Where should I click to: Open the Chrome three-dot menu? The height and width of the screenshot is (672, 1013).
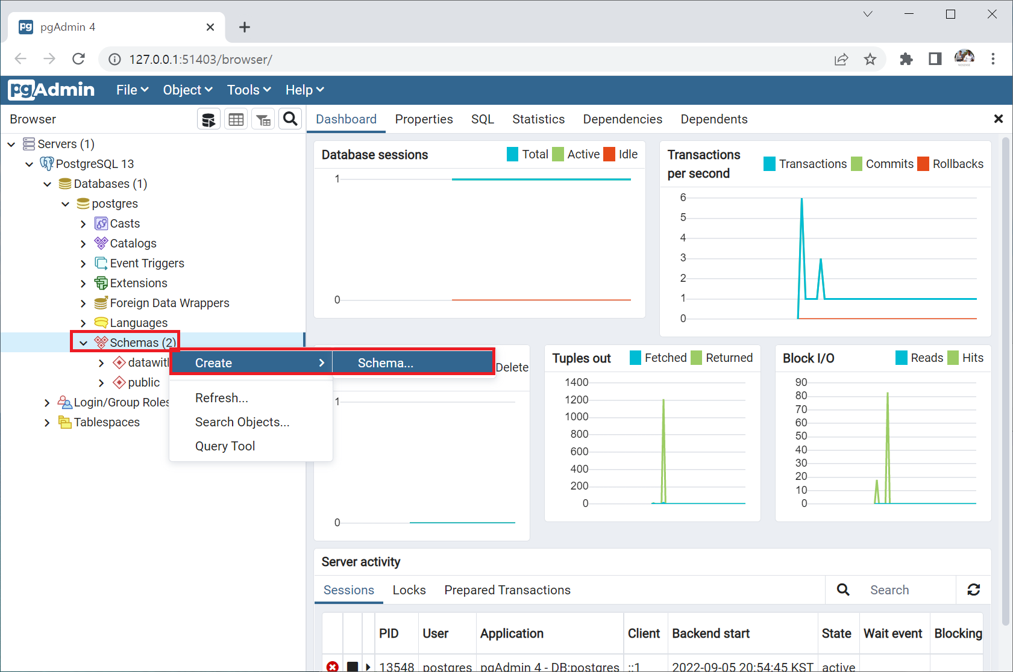pyautogui.click(x=993, y=59)
